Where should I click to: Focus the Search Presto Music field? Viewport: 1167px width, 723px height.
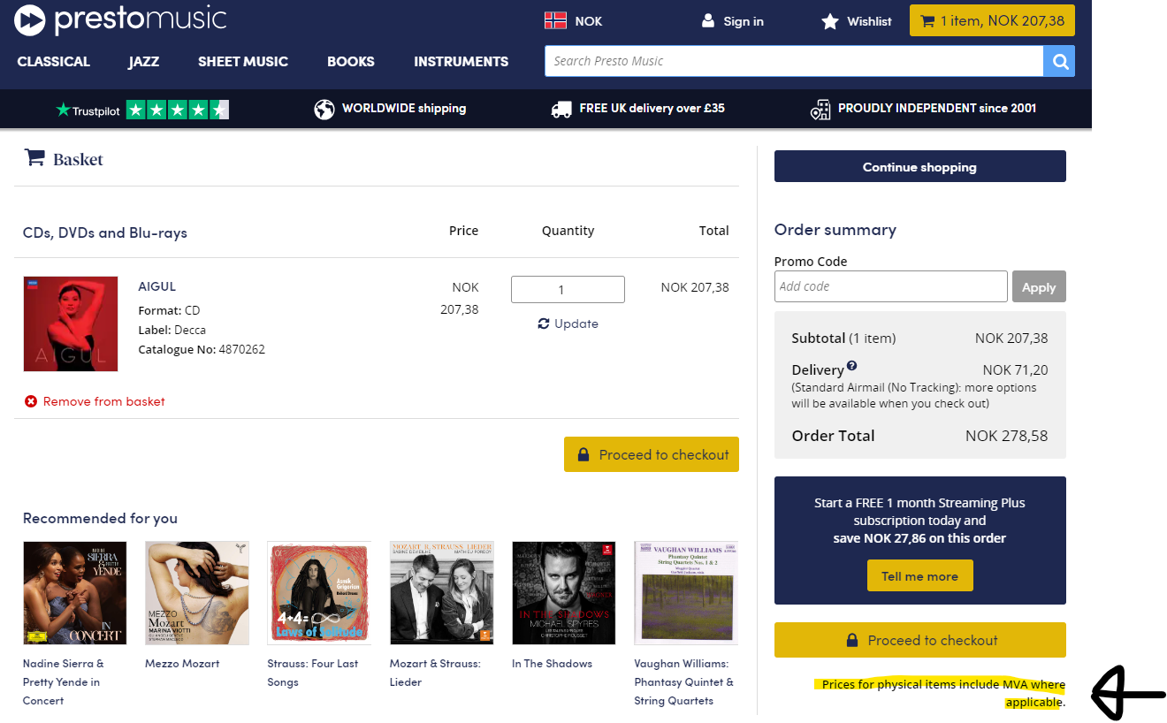(793, 61)
